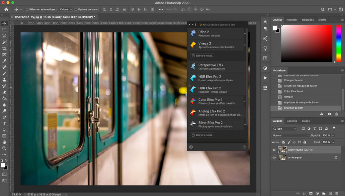Expand Color Efex Pro 4 chevron

point(245,101)
